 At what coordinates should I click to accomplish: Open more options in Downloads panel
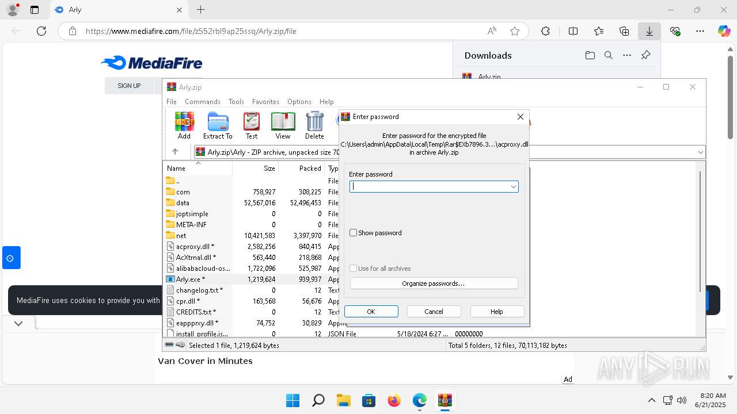click(627, 55)
